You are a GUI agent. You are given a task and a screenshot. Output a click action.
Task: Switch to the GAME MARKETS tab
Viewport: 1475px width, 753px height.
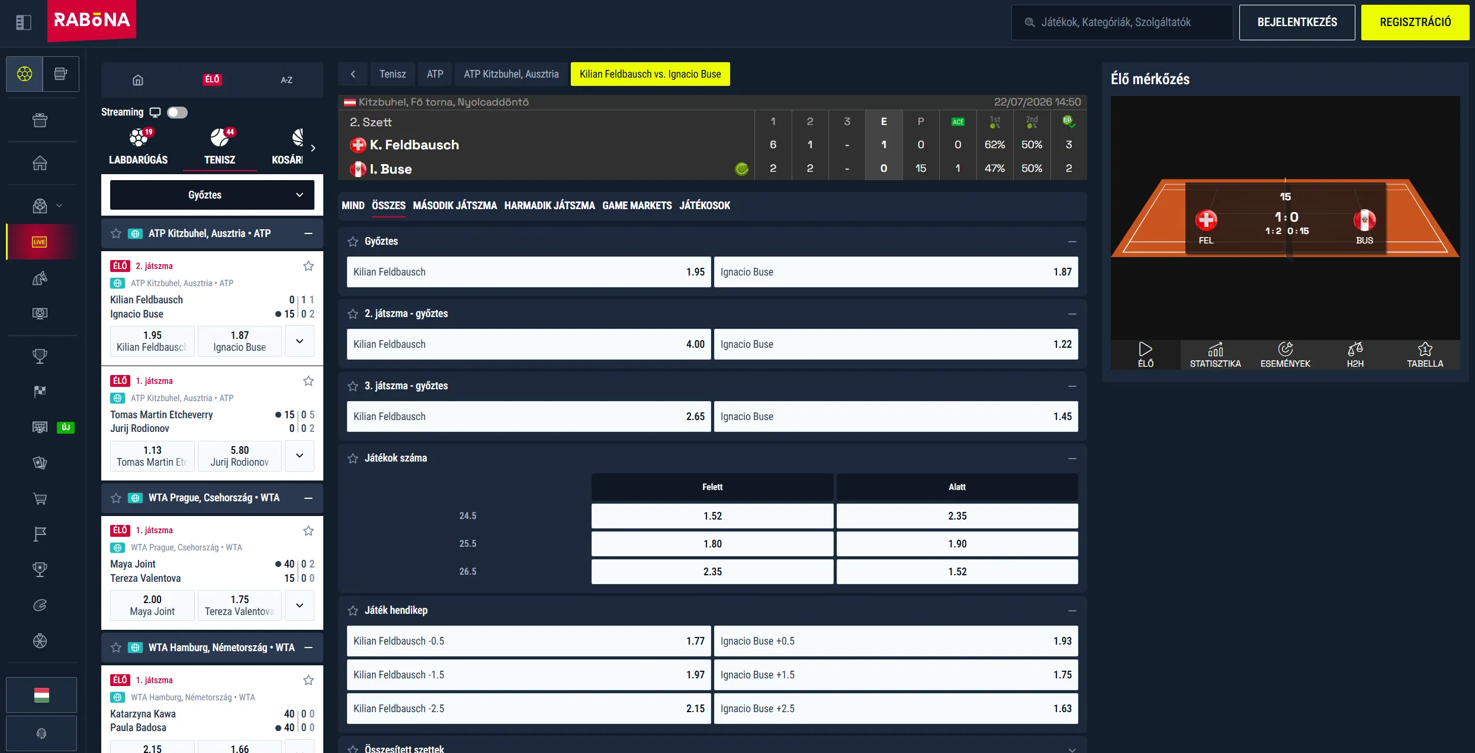pos(637,206)
